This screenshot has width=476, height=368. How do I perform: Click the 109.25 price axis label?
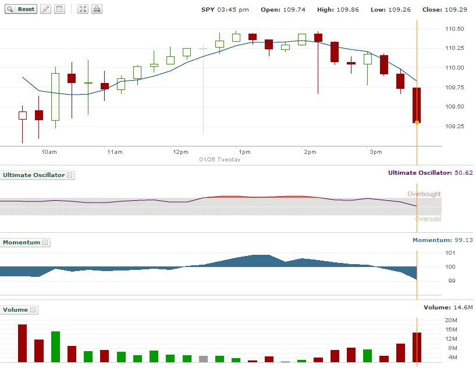point(454,127)
